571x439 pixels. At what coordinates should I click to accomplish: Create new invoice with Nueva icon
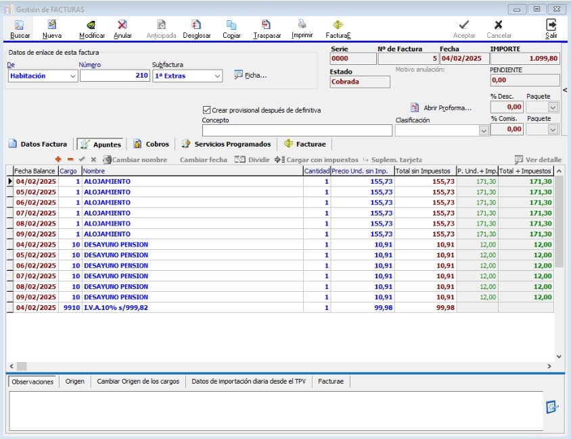51,25
